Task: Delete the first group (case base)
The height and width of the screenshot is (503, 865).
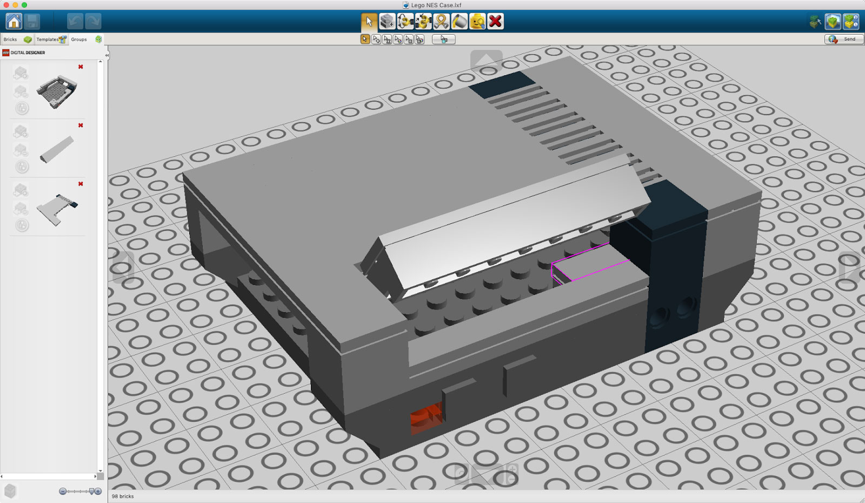Action: [81, 67]
